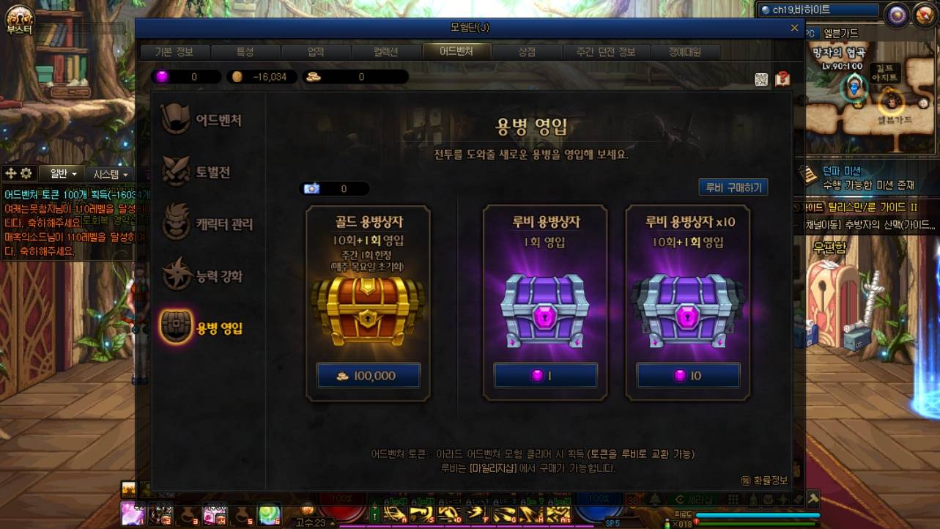Click the 루비 구매하기 button
This screenshot has width=940, height=529.
click(x=733, y=187)
